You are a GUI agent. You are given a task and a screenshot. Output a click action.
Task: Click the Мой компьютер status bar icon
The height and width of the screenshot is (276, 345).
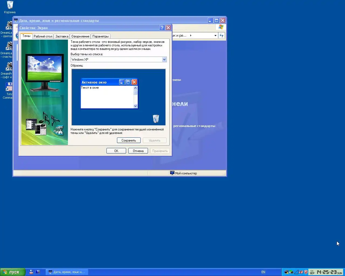click(172, 173)
